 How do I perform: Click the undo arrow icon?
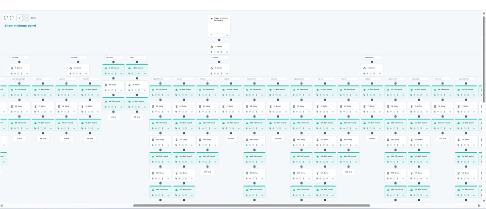(x=6, y=18)
